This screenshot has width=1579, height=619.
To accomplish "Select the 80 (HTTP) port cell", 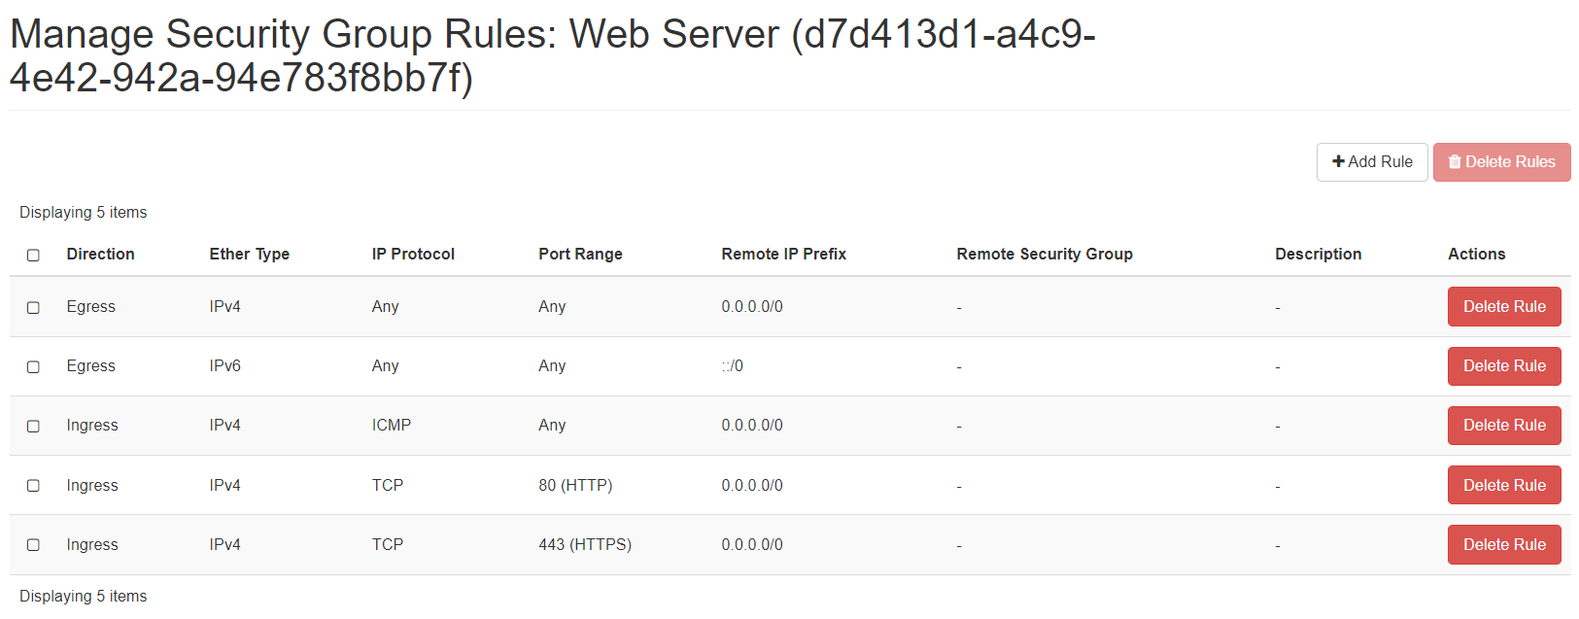I will (575, 485).
